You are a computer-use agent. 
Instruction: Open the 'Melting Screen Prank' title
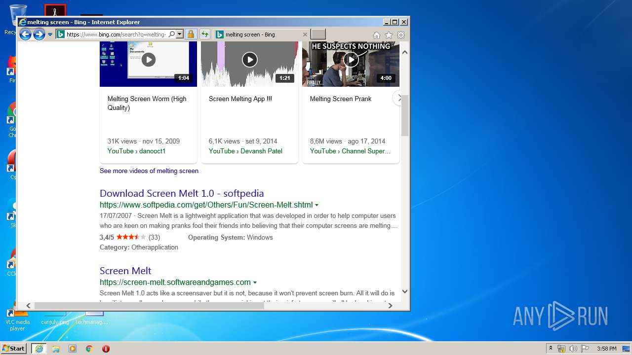tap(341, 99)
